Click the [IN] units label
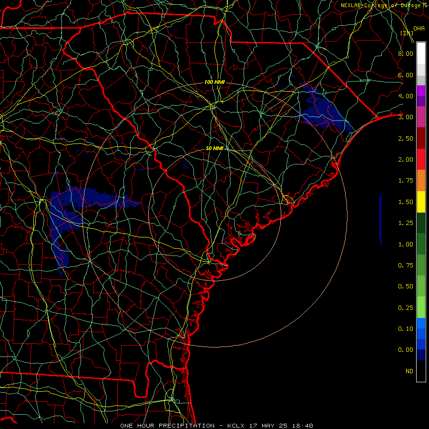 click(x=407, y=33)
